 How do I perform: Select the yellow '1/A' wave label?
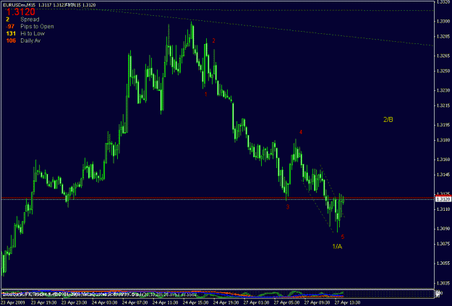(337, 247)
